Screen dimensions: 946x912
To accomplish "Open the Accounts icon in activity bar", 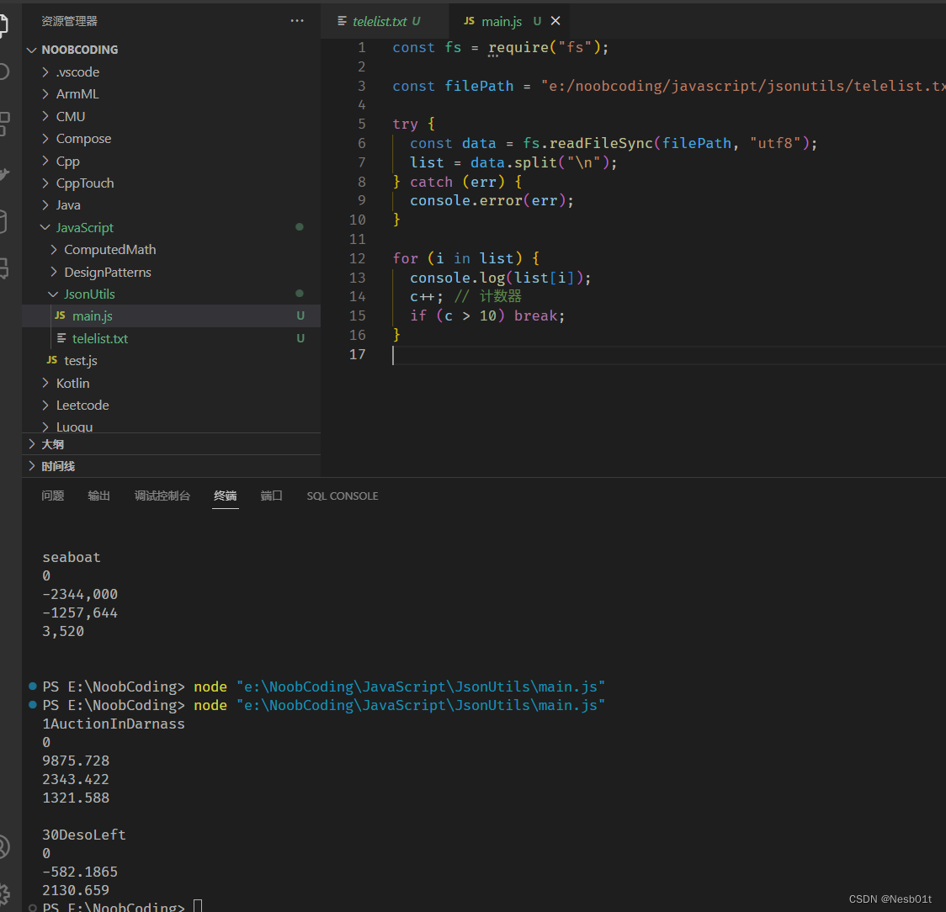I will coord(3,846).
